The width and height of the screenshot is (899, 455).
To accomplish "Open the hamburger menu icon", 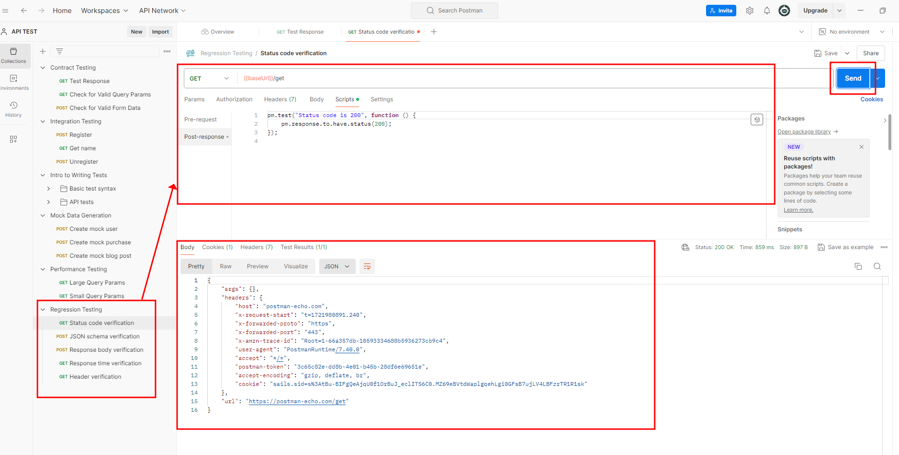I will [6, 11].
